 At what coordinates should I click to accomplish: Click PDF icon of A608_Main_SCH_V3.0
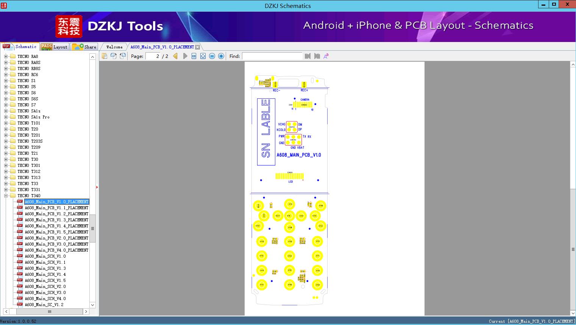click(20, 292)
